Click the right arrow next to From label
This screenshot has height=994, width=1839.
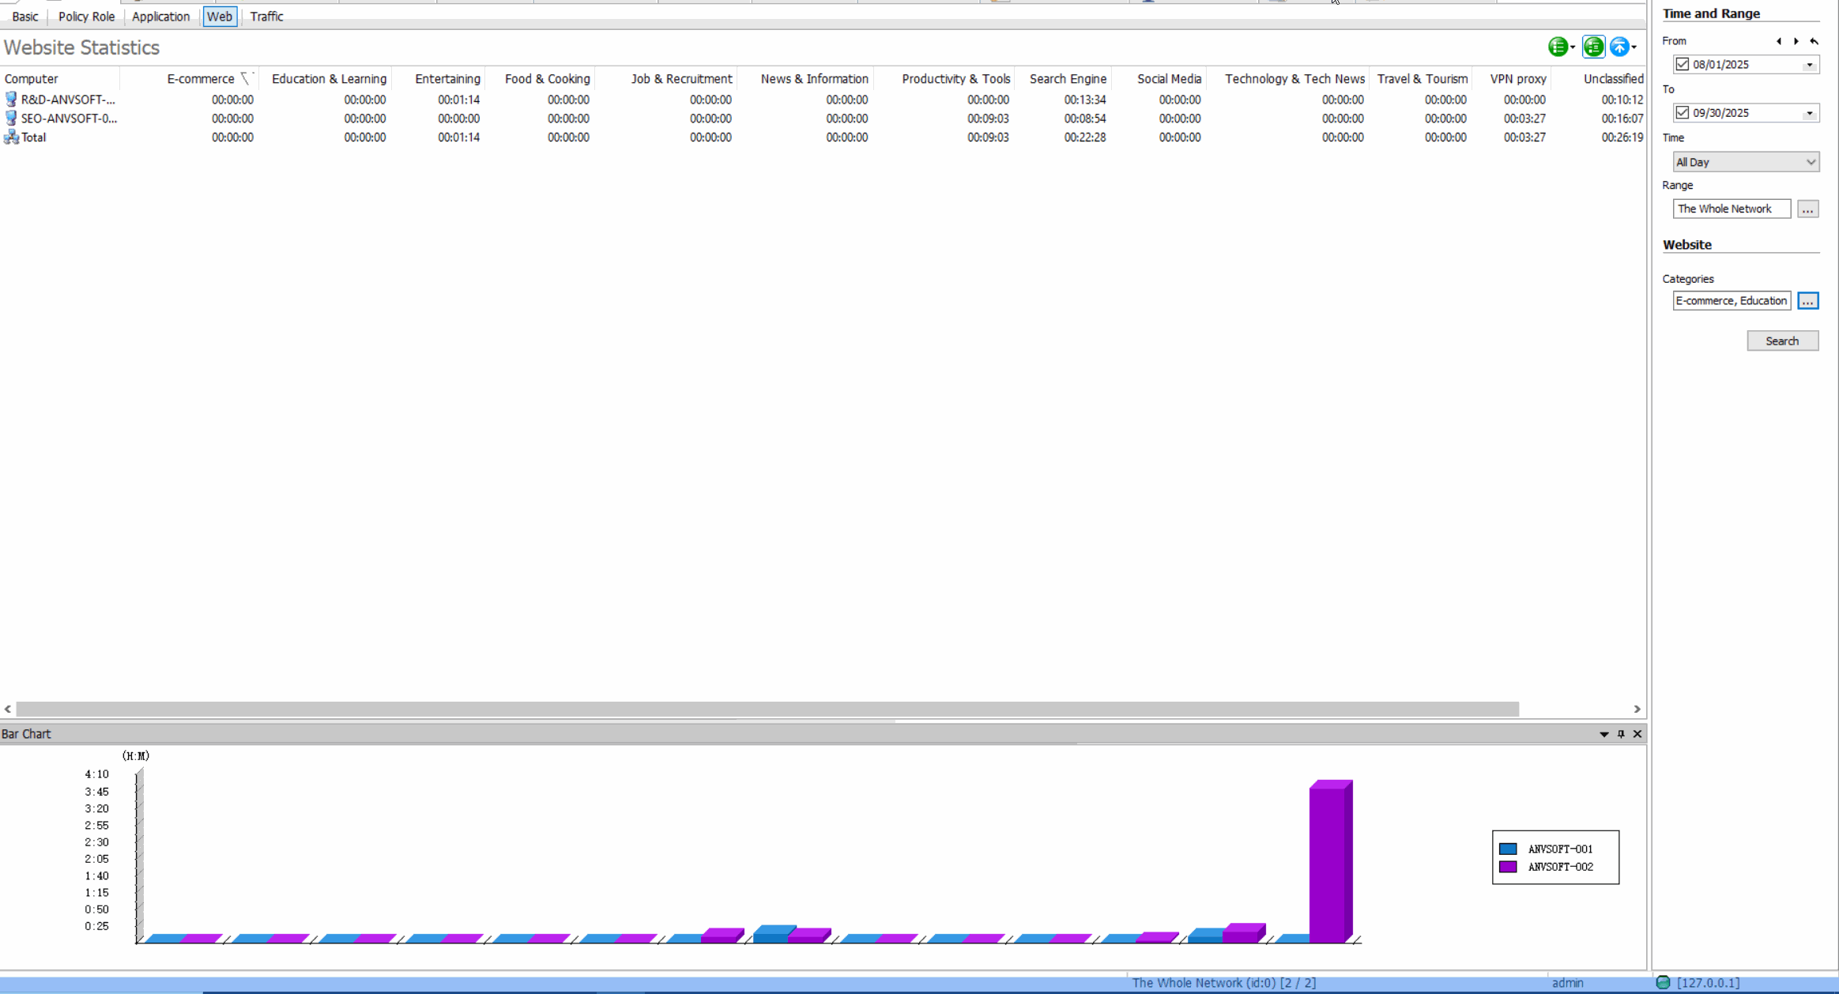pos(1795,41)
